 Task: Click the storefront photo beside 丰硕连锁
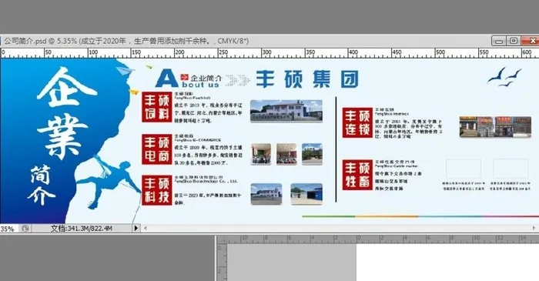[x=495, y=127]
